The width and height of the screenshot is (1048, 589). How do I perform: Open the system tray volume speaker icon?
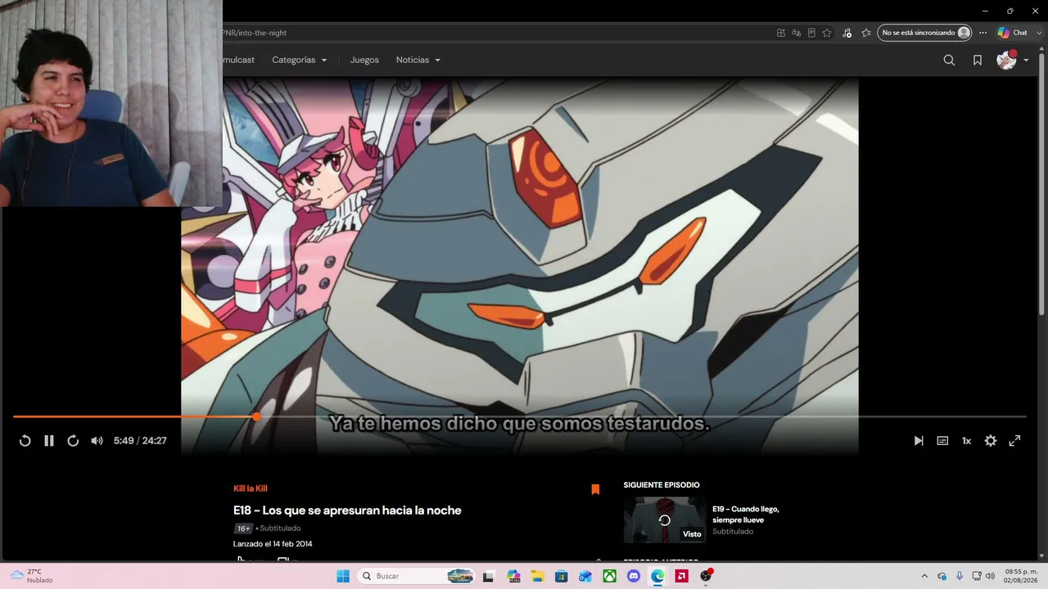tap(990, 576)
